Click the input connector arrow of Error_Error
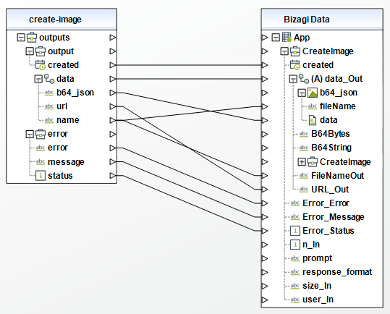Viewport: 390px width, 314px height. pos(265,203)
